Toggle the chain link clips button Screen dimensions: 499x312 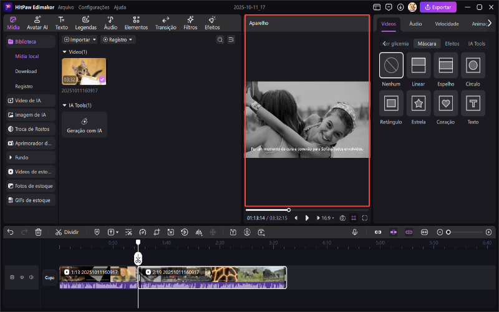(x=378, y=232)
